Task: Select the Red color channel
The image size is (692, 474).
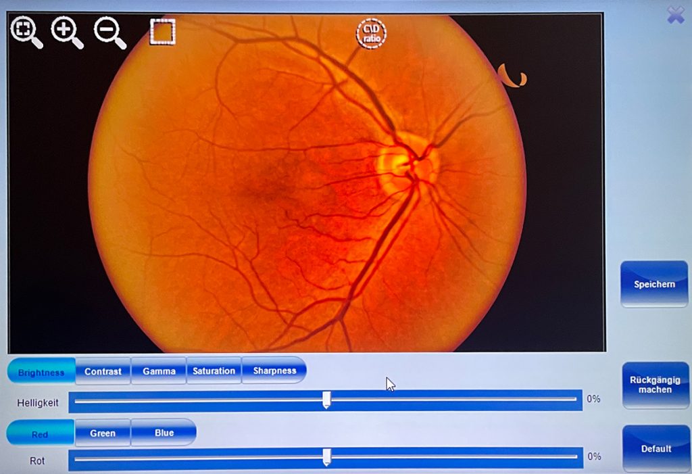Action: tap(40, 434)
